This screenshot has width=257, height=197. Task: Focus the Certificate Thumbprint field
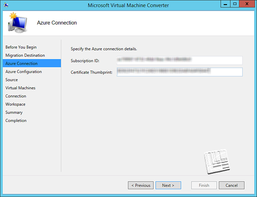click(x=180, y=72)
